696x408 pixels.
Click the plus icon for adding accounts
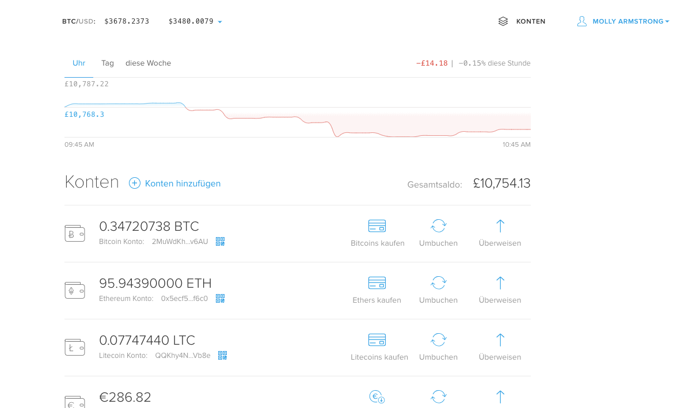pyautogui.click(x=135, y=184)
